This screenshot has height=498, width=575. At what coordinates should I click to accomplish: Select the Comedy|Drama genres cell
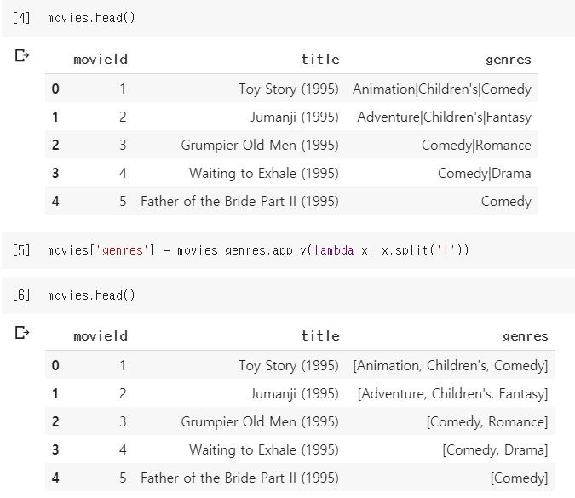(x=484, y=173)
